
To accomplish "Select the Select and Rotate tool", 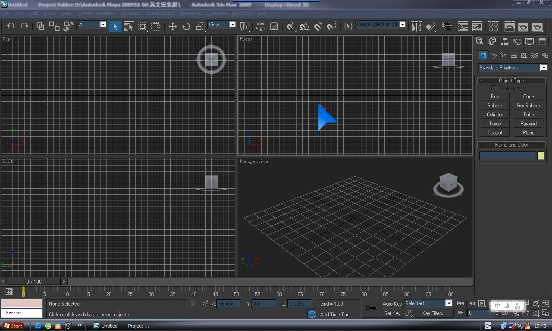I will click(186, 26).
